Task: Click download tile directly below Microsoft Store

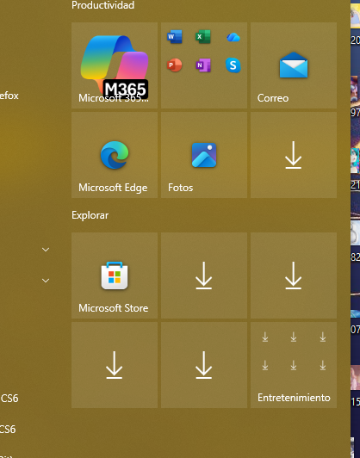Action: click(115, 365)
